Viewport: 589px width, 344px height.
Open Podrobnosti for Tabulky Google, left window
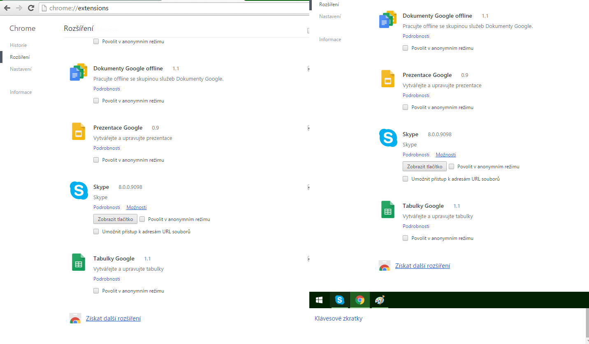[107, 279]
